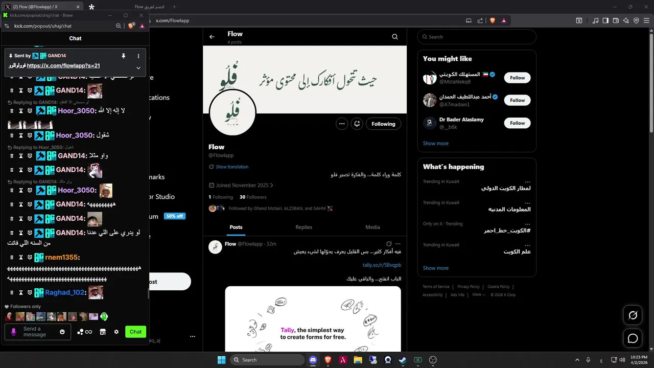Open the pinned https://x.com/flowlapp?s=21 link
This screenshot has height=368, width=654.
63,65
